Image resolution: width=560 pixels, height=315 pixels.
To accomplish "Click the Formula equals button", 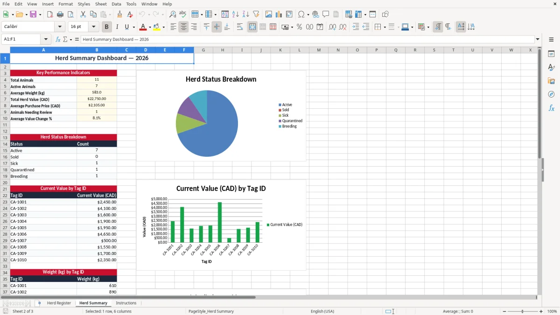I will point(77,40).
